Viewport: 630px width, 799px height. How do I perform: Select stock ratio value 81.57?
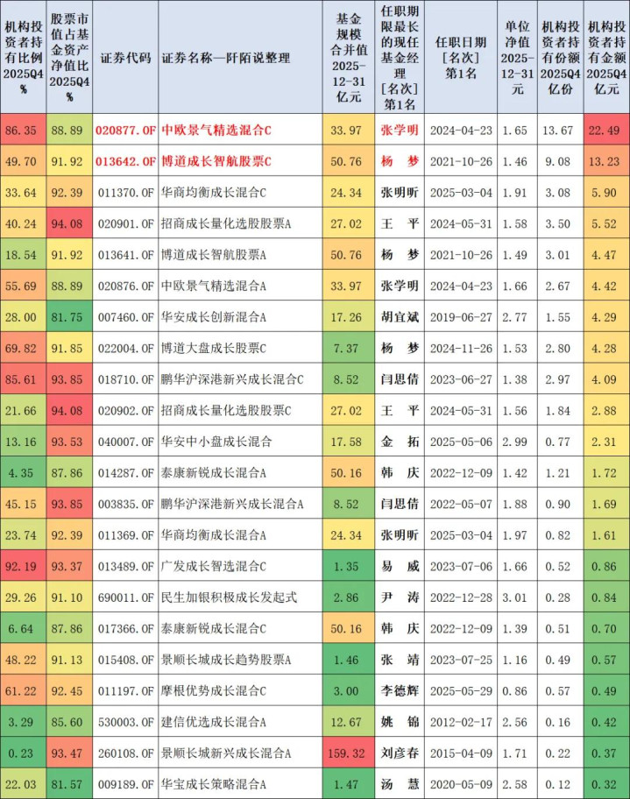point(67,784)
